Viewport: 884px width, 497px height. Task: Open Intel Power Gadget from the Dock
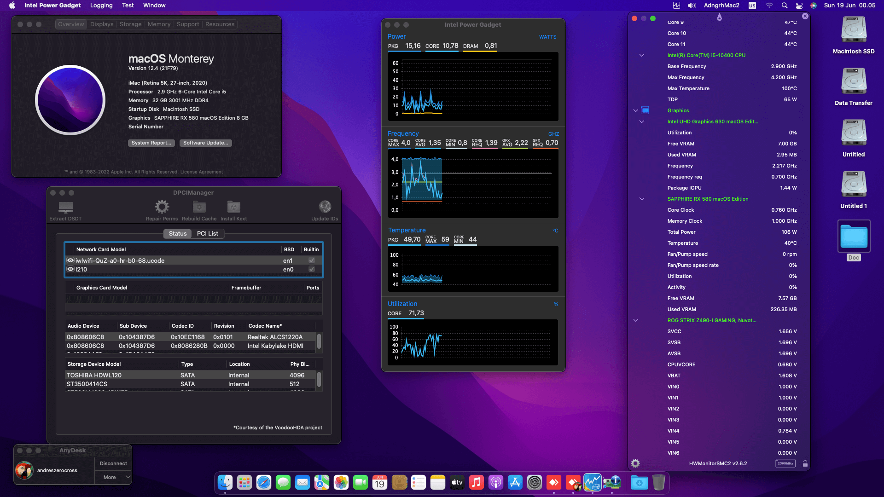click(x=593, y=482)
